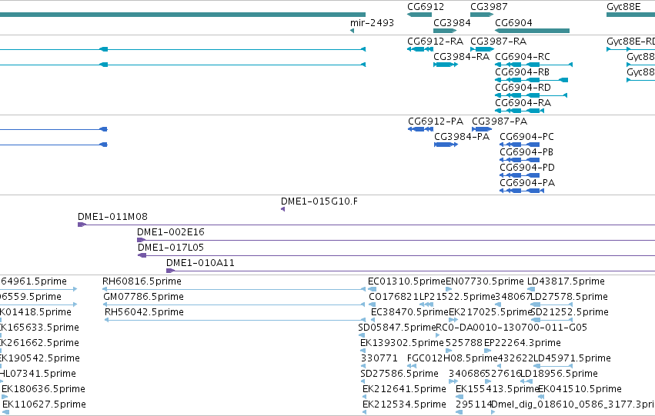The width and height of the screenshot is (655, 416).
Task: Select the CG3984 gene label
Action: [452, 23]
